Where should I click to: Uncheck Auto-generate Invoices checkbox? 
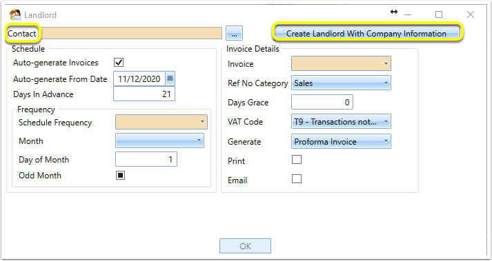(119, 62)
